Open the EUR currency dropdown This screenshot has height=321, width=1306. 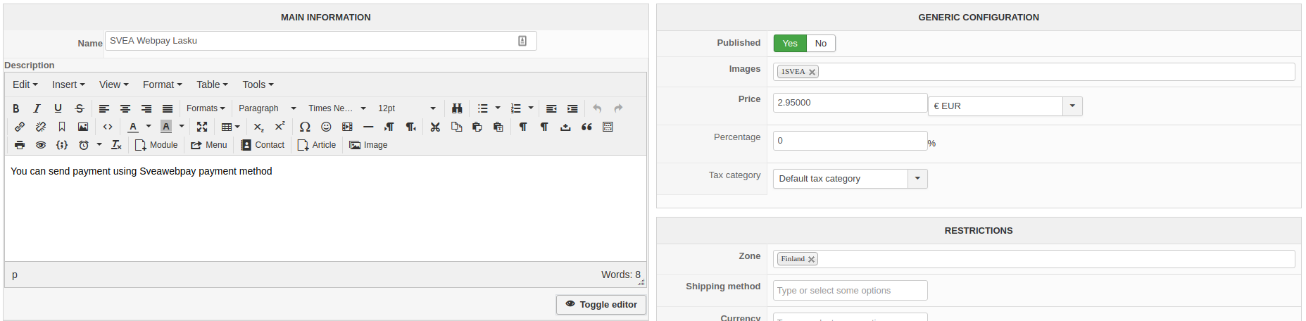pyautogui.click(x=1072, y=106)
